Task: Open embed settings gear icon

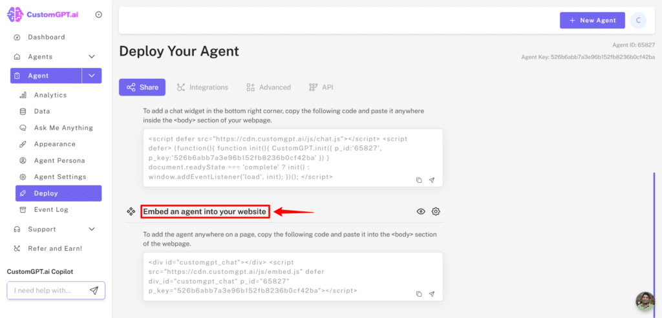Action: tap(436, 211)
